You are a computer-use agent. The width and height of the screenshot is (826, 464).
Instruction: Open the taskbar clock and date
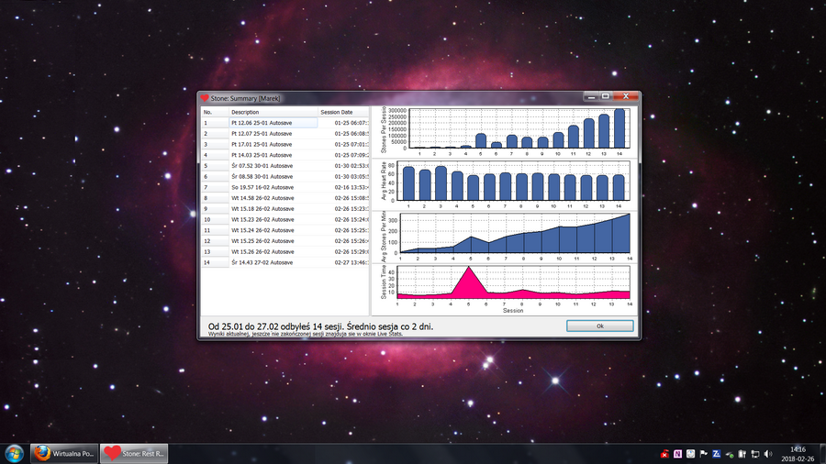tap(797, 453)
